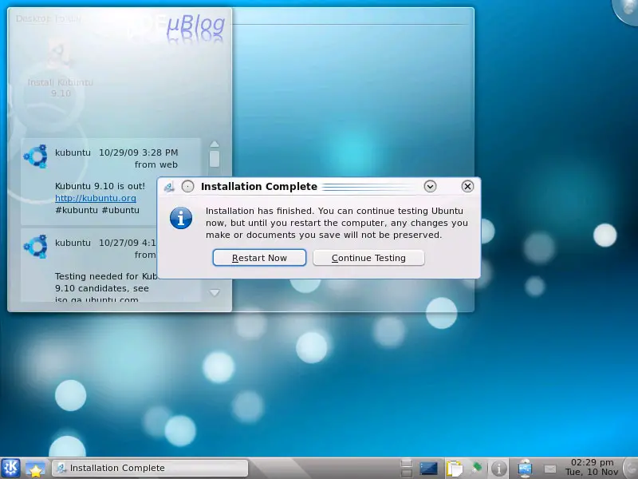The image size is (638, 479).
Task: Open the notifications info tray icon
Action: pyautogui.click(x=499, y=469)
